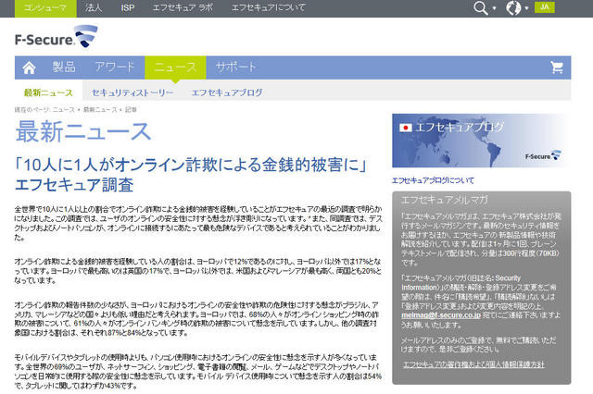Viewport: 593px width, 394px height.
Task: Open the 製品 navigation tab
Action: pyautogui.click(x=64, y=68)
